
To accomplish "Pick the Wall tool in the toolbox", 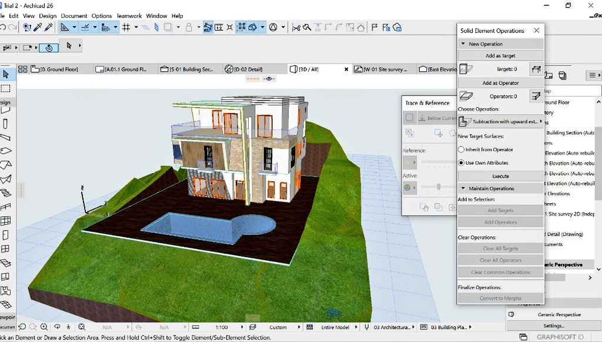I will pos(5,111).
